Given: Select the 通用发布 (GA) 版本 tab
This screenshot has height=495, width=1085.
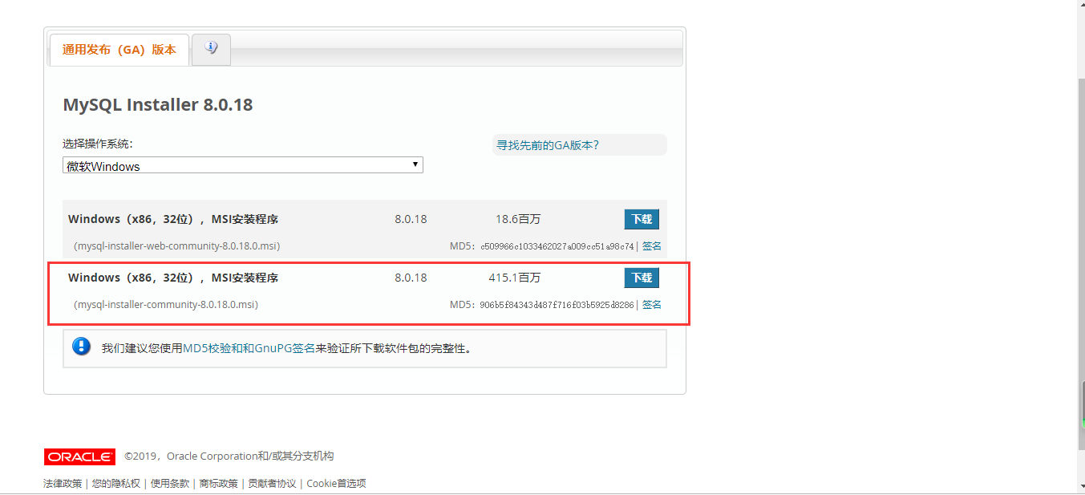Looking at the screenshot, I should click(119, 50).
